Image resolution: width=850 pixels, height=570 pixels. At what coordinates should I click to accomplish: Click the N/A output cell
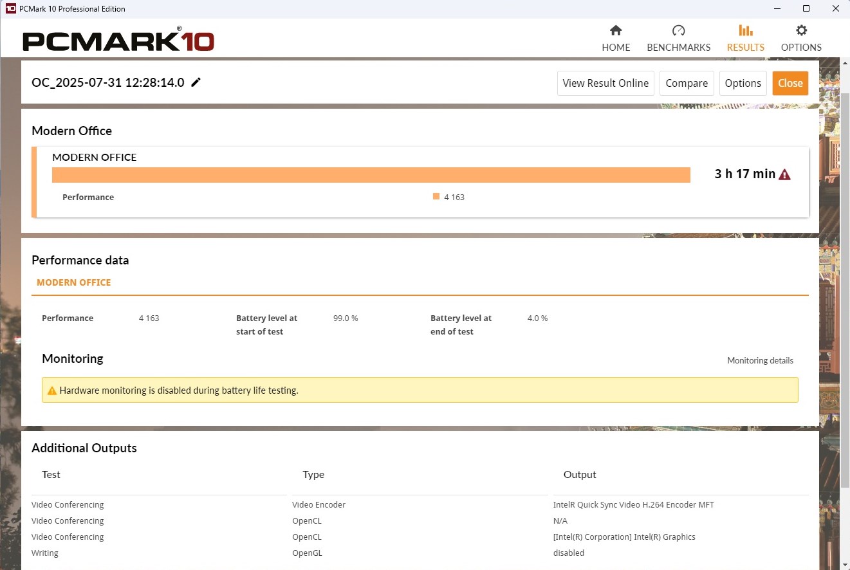point(560,521)
